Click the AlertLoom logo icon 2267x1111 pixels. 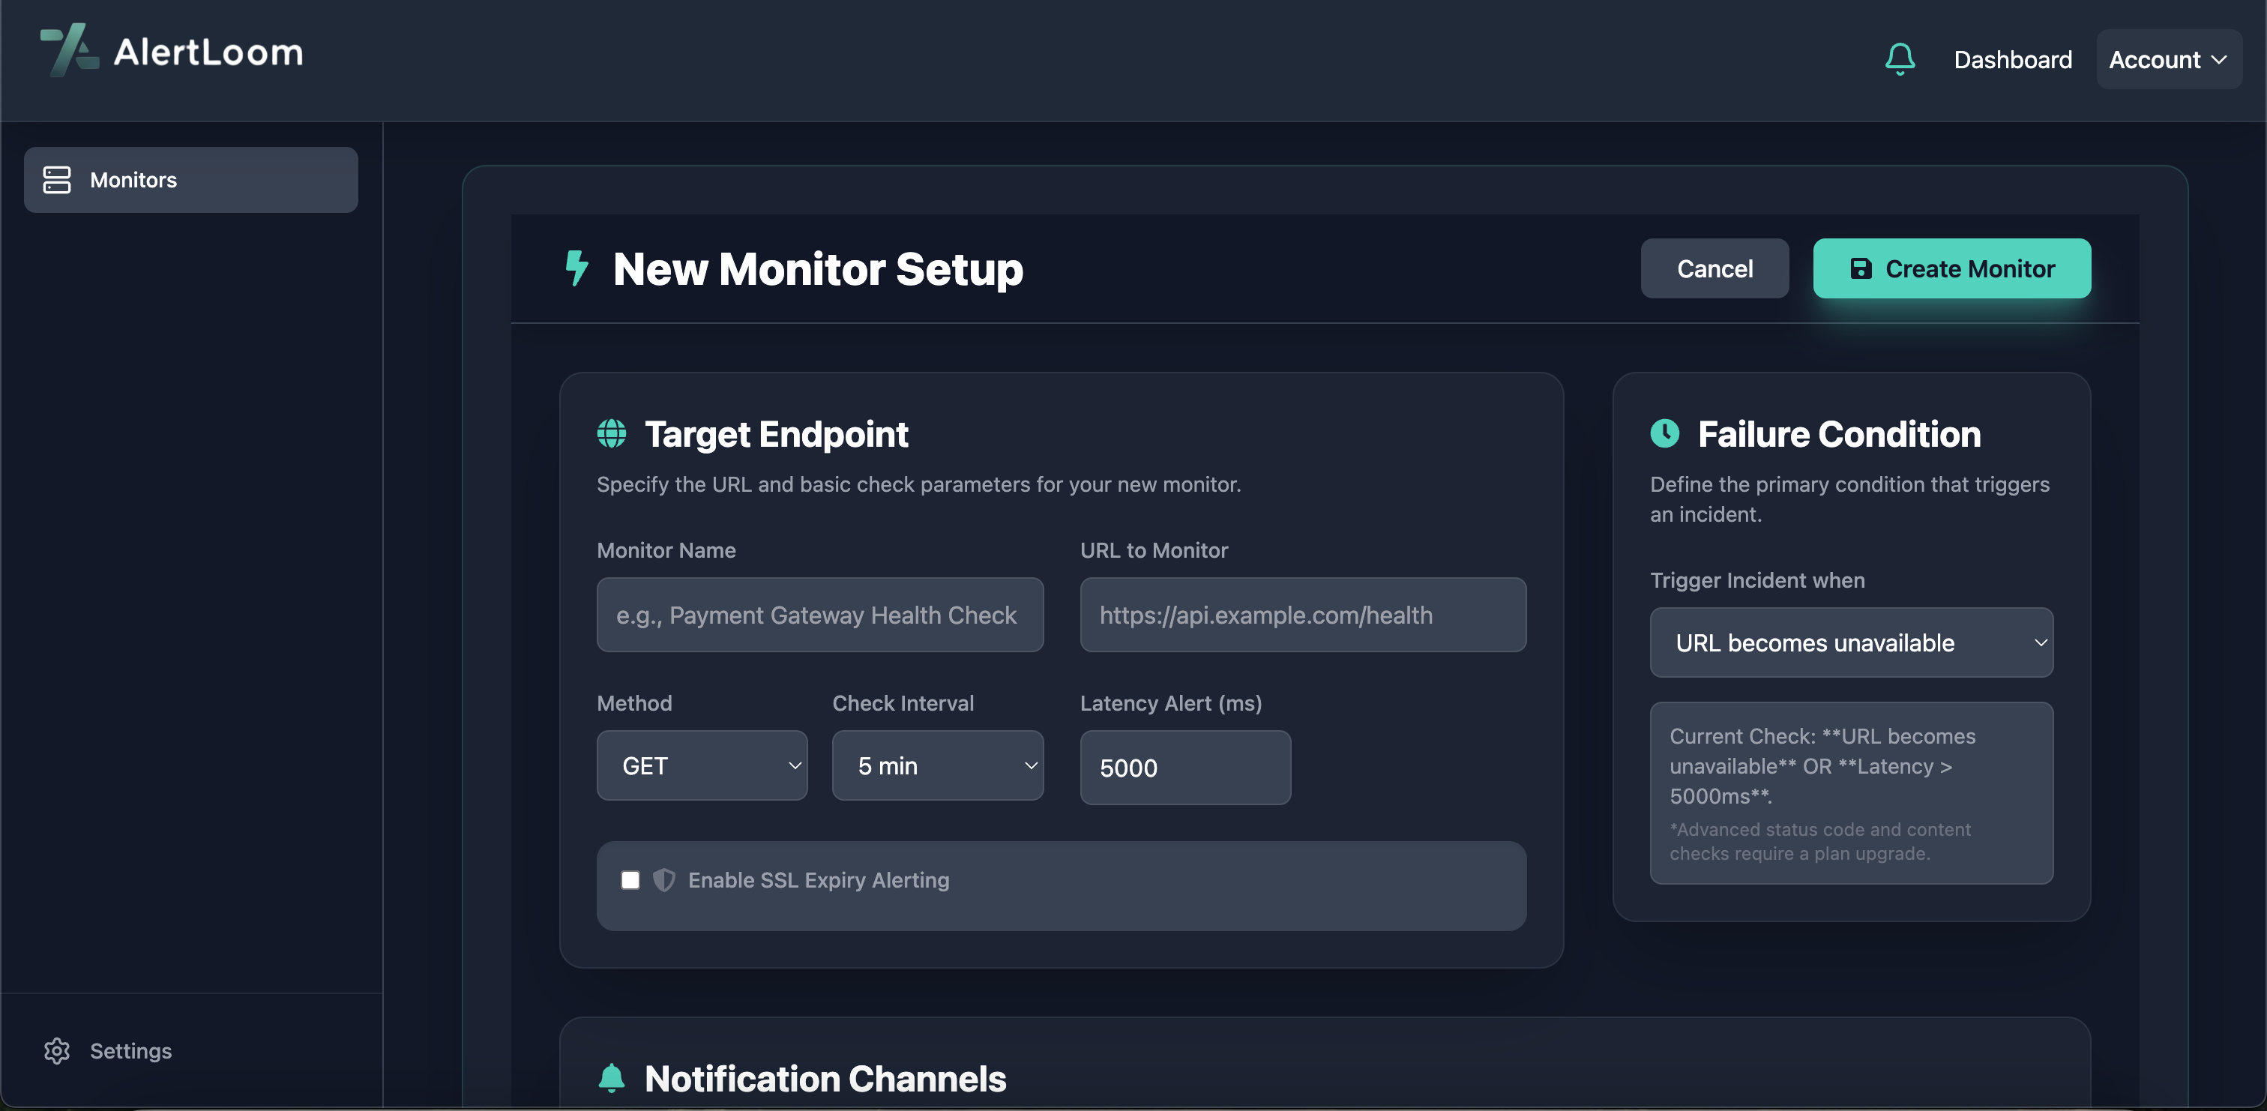click(69, 50)
